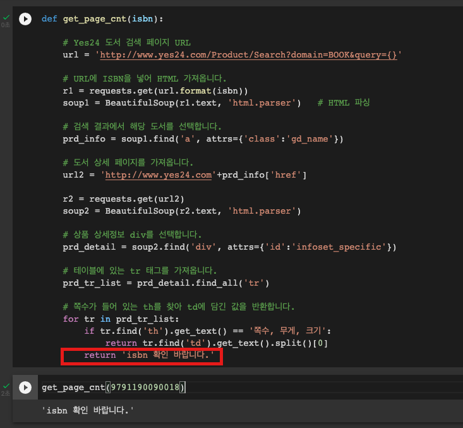Image resolution: width=463 pixels, height=428 pixels.
Task: Click the r1 = requests.get line
Action: coord(155,91)
